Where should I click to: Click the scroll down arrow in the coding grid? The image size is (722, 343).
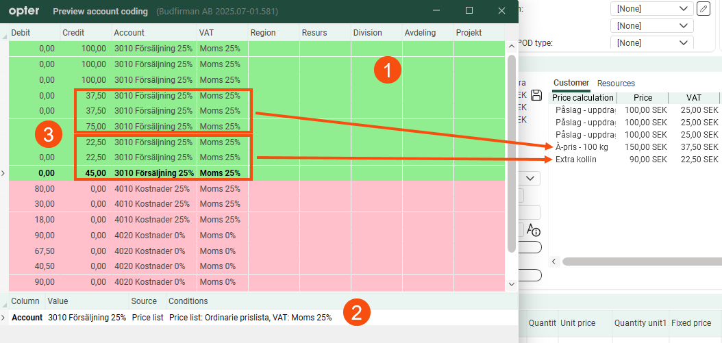pos(511,283)
